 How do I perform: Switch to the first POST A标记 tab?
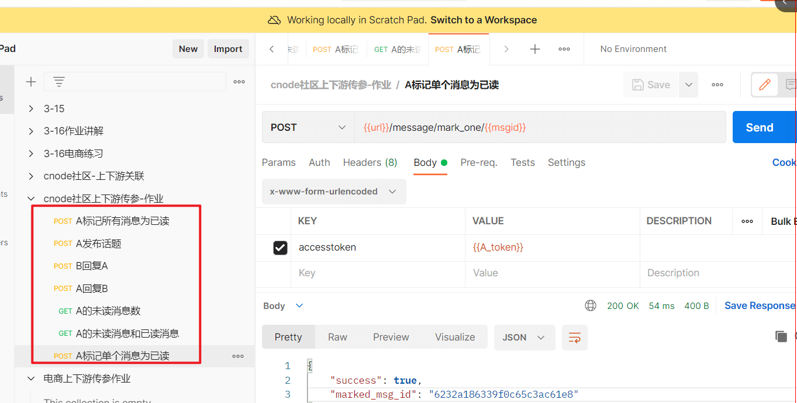[336, 49]
